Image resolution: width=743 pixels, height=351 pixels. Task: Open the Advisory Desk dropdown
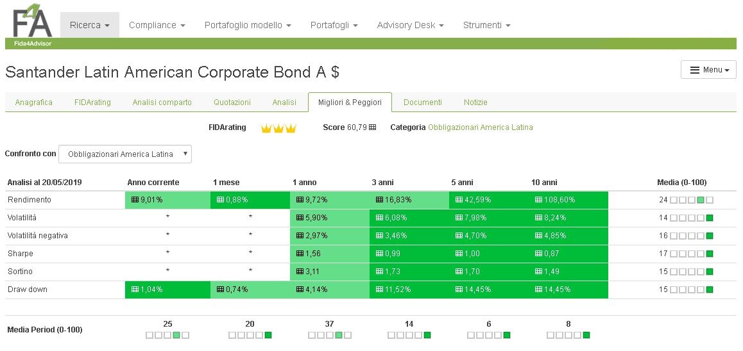(x=411, y=25)
